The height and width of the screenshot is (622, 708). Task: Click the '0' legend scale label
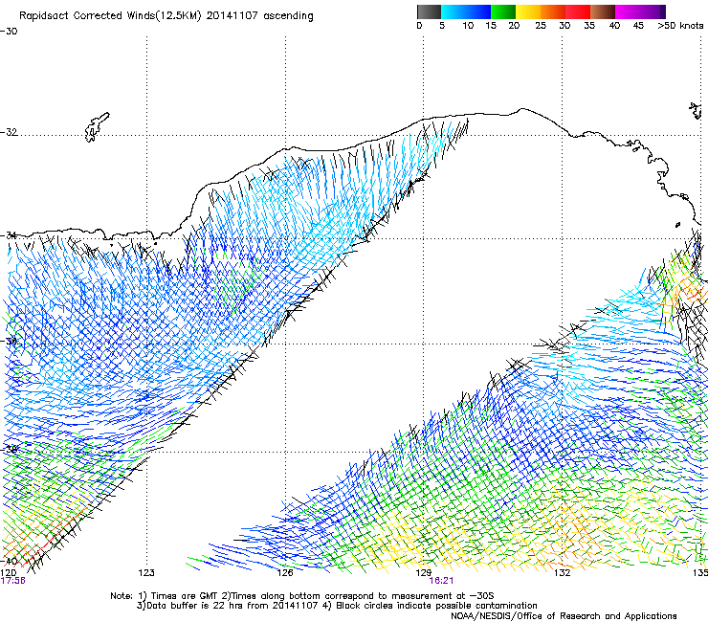point(419,26)
